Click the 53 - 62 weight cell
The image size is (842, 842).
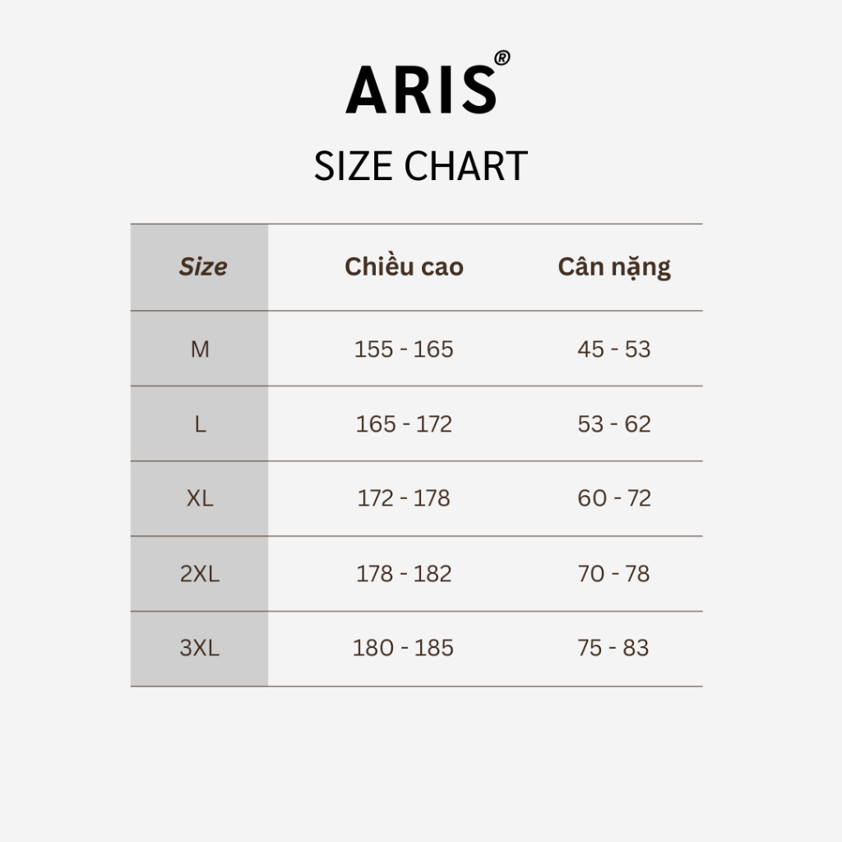click(614, 424)
